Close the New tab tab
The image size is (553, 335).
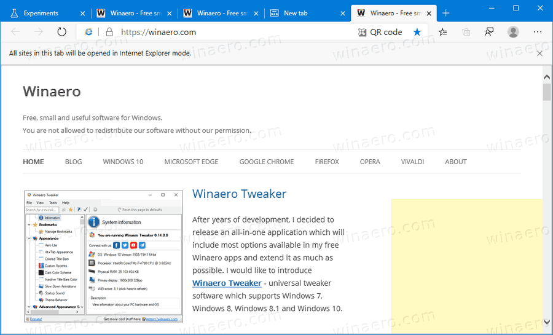pyautogui.click(x=343, y=14)
